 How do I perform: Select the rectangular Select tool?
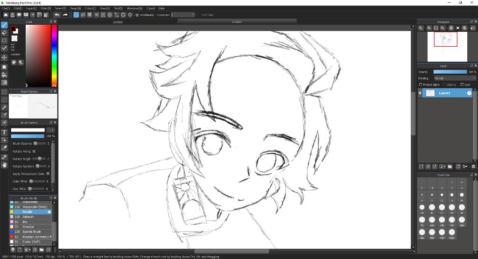(x=4, y=92)
